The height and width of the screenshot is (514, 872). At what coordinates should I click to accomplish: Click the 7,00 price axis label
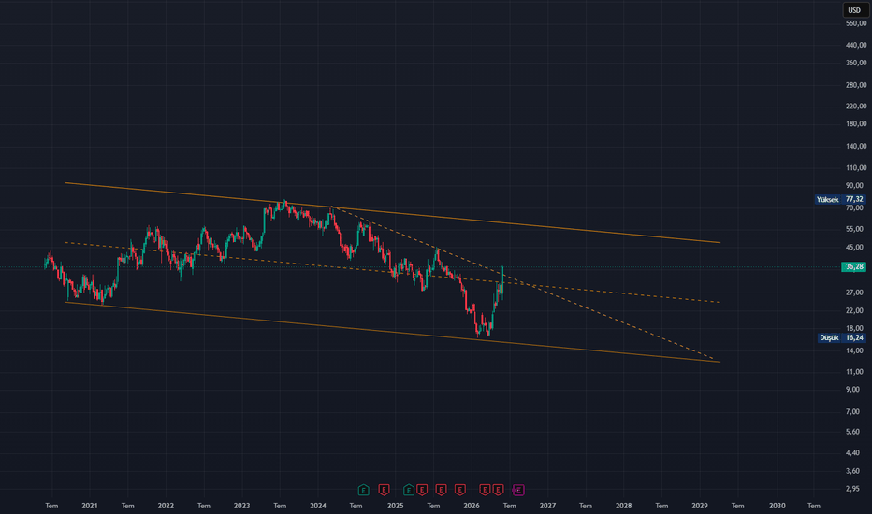click(853, 412)
